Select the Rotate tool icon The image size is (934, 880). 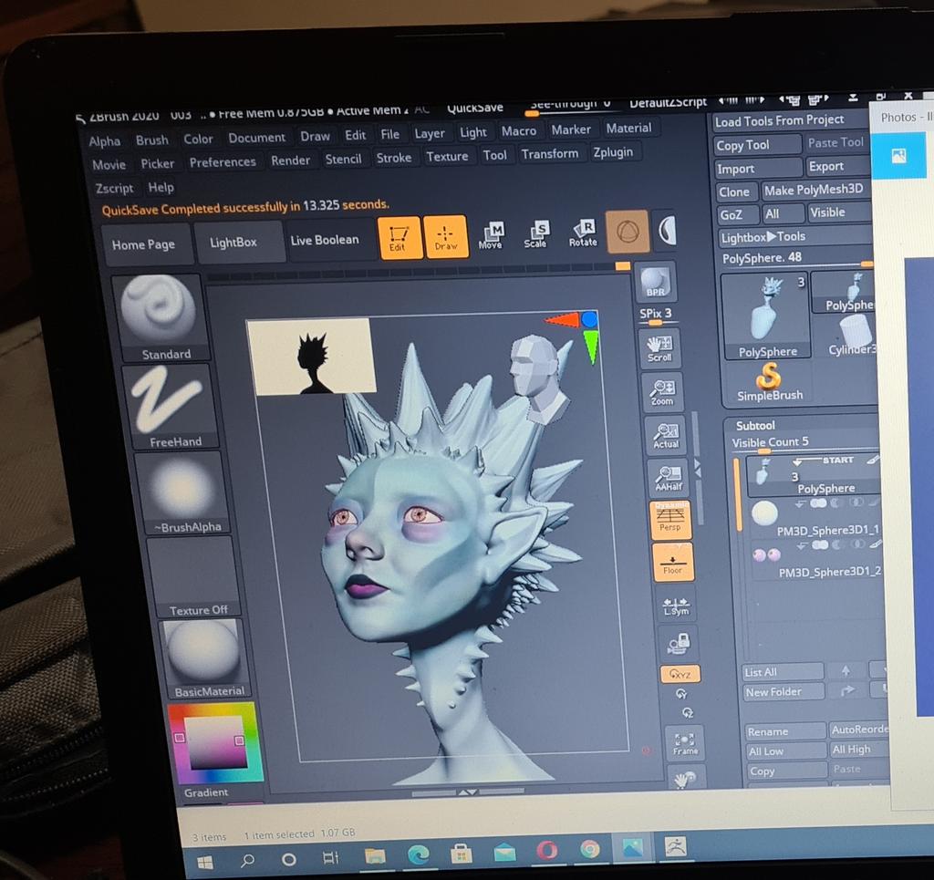pyautogui.click(x=583, y=233)
